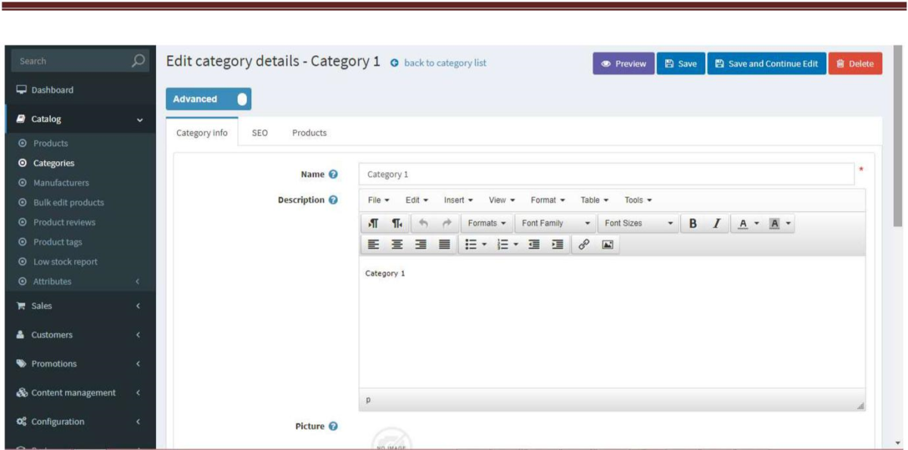Justify text alignment
Viewport: 908px width, 450px height.
[x=444, y=244]
